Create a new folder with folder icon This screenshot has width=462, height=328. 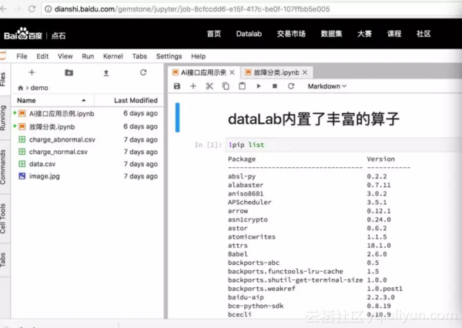[x=69, y=72]
